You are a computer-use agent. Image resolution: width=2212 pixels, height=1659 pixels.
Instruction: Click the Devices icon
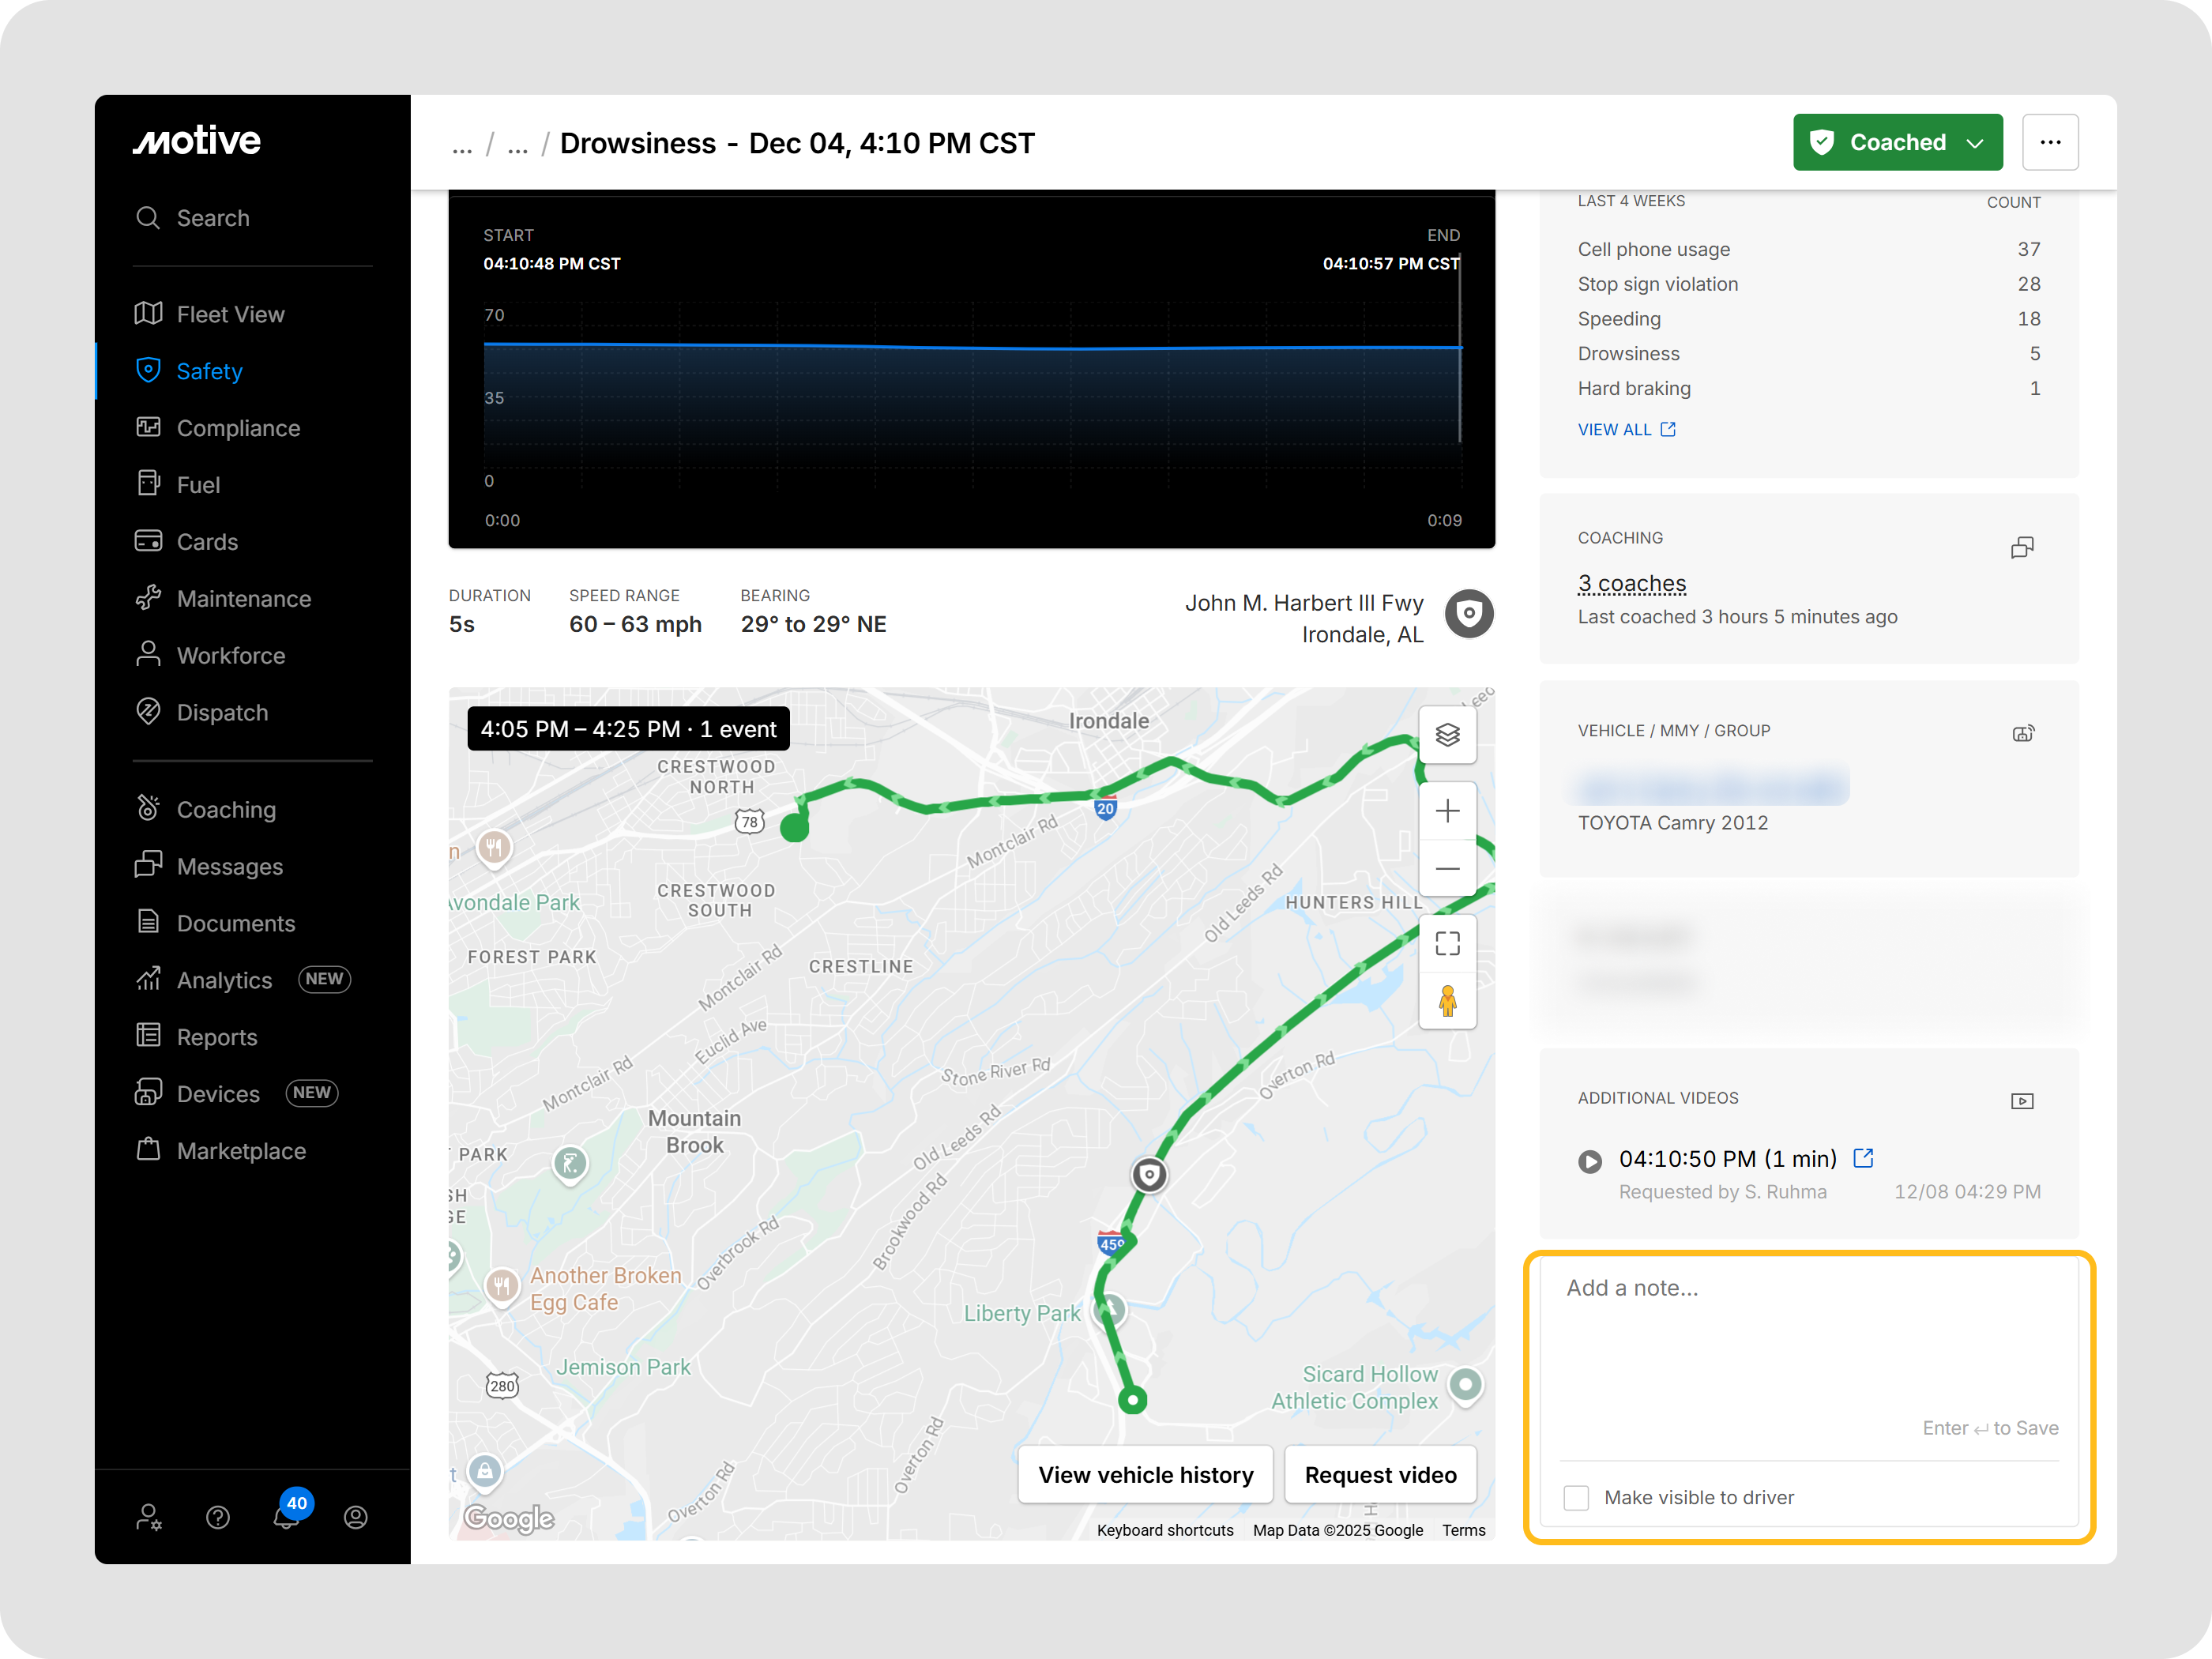148,1092
